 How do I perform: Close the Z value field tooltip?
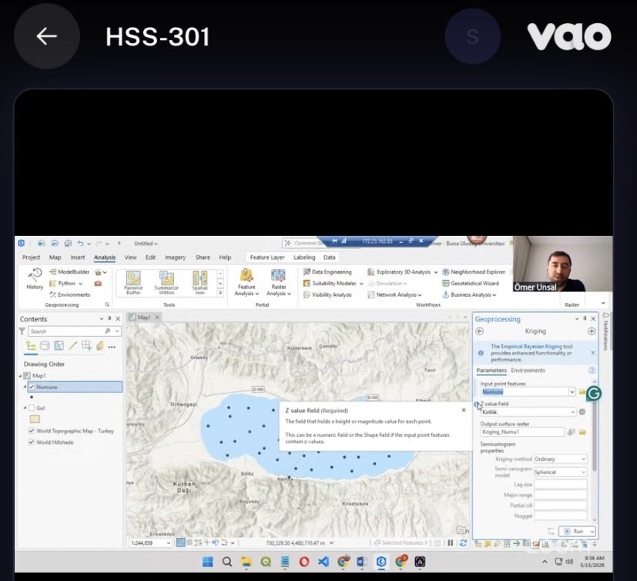point(464,410)
